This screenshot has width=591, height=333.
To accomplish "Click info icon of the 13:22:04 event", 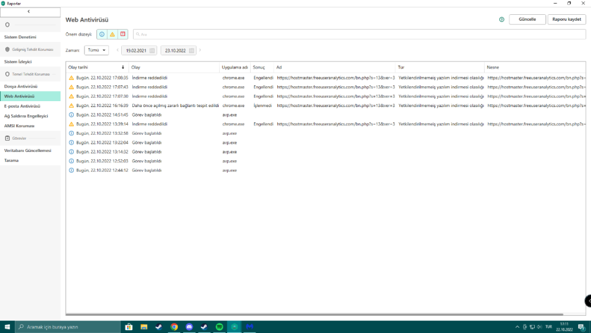I will click(x=72, y=143).
